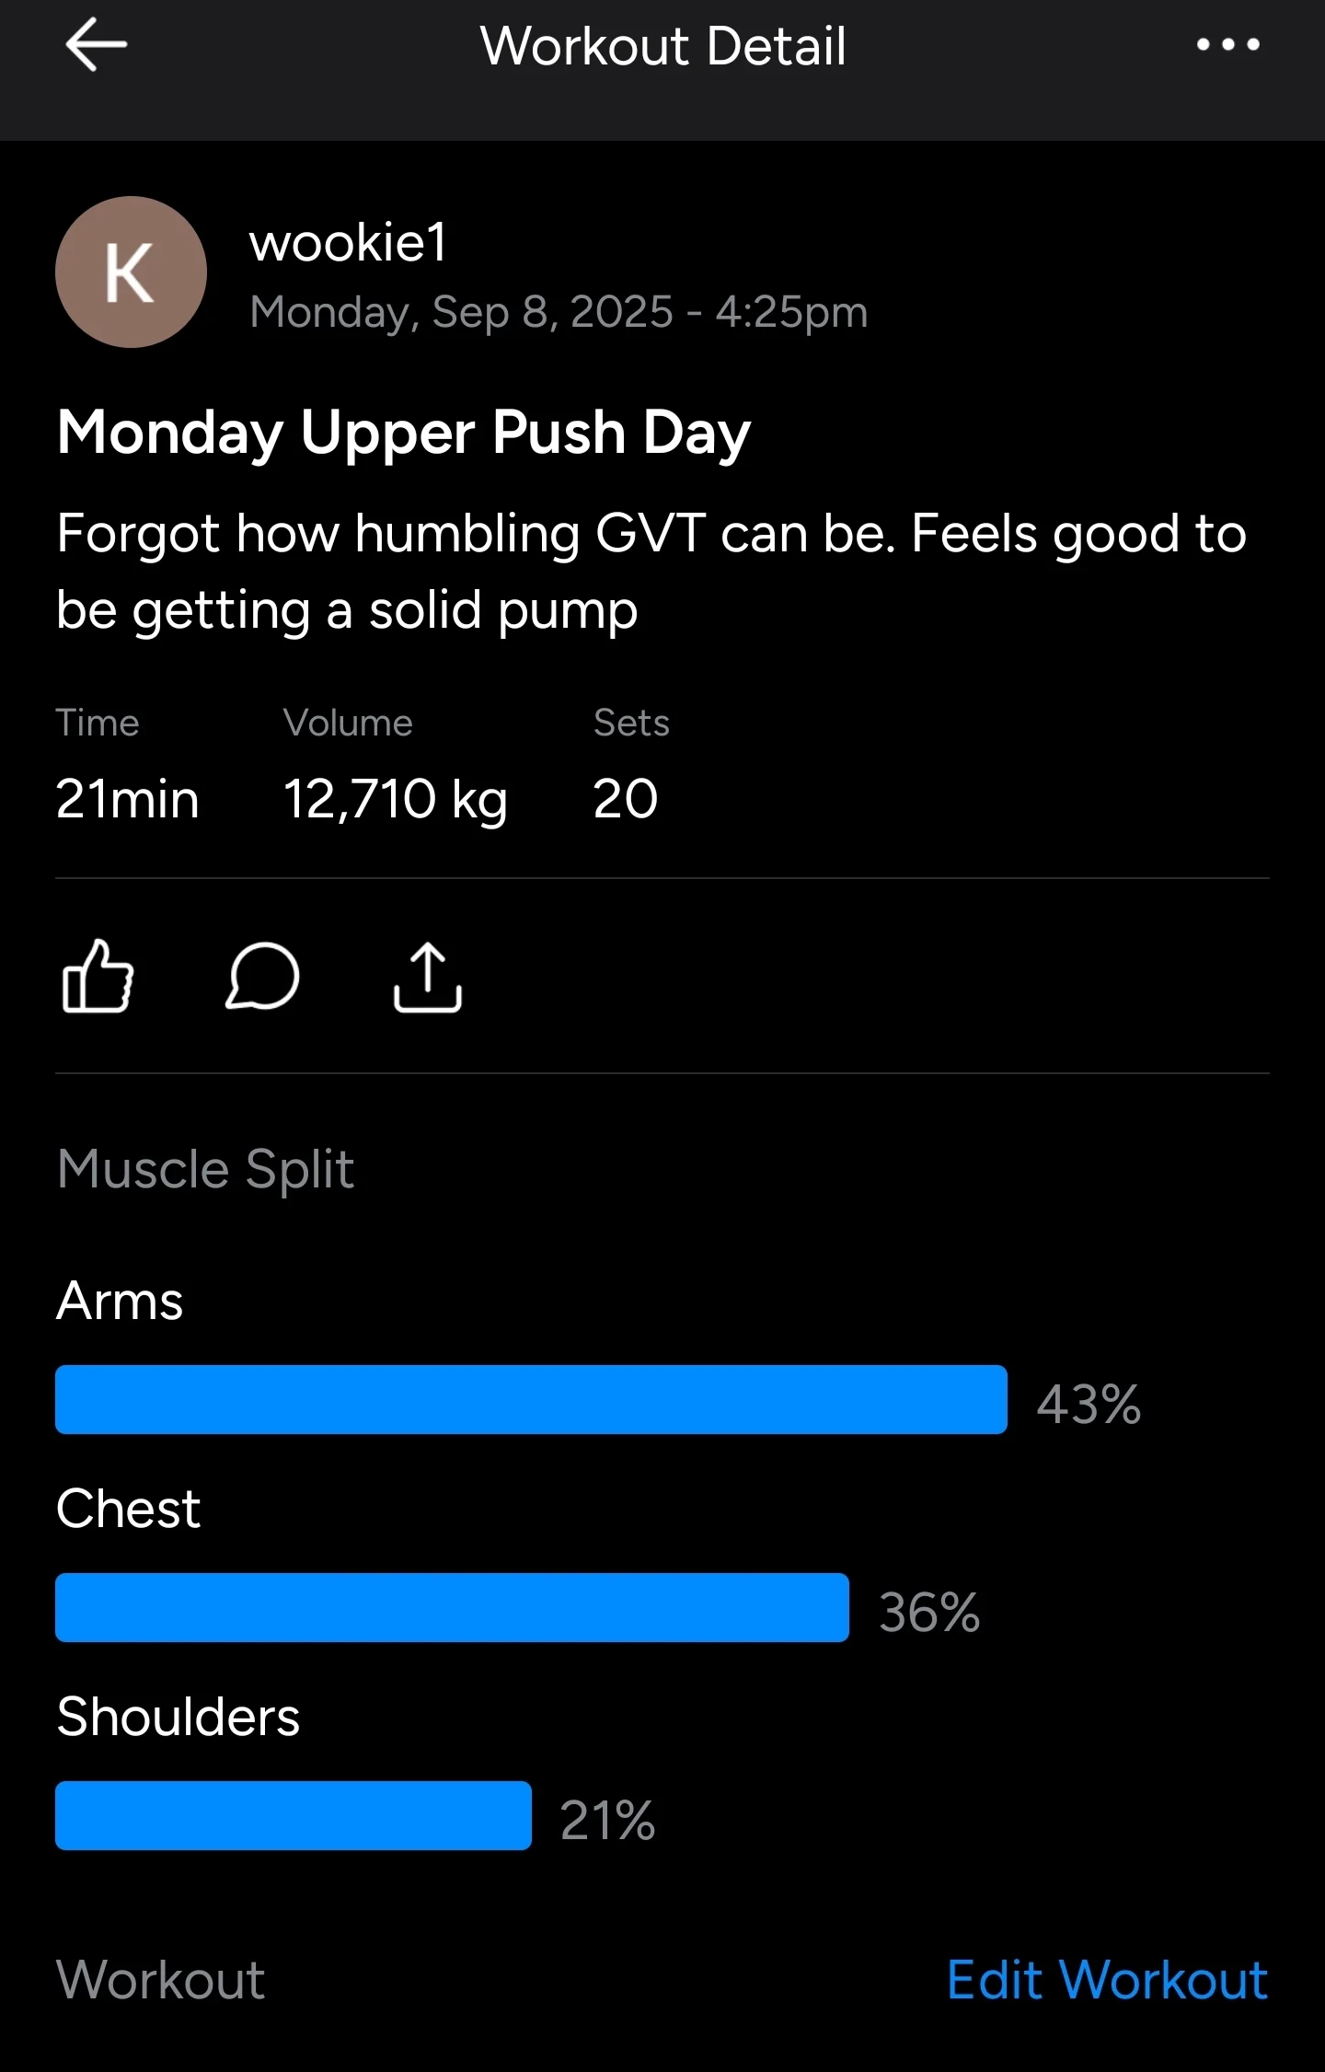Tap the 12,710 kg volume stat
Viewport: 1325px width, 2072px height.
click(395, 799)
